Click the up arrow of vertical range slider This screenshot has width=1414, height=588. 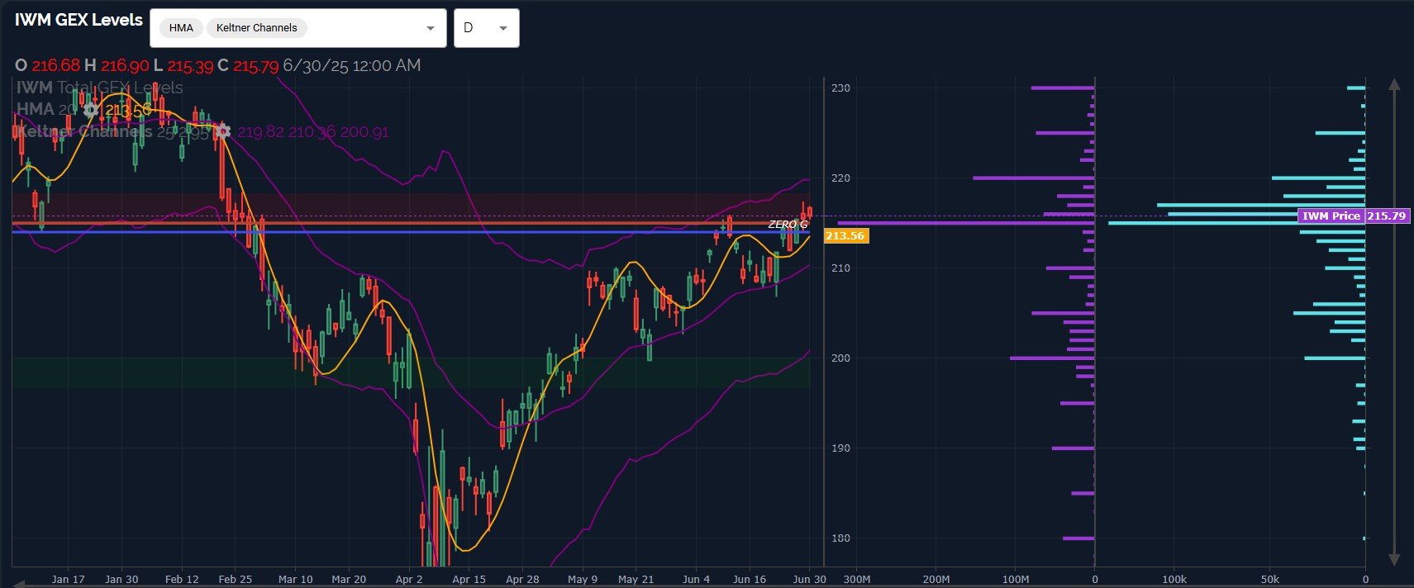point(1394,84)
